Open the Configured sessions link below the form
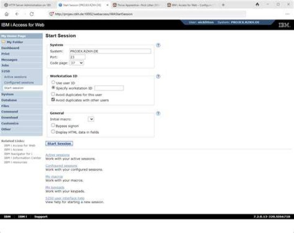Image resolution: width=294 pixels, height=233 pixels. point(61,166)
